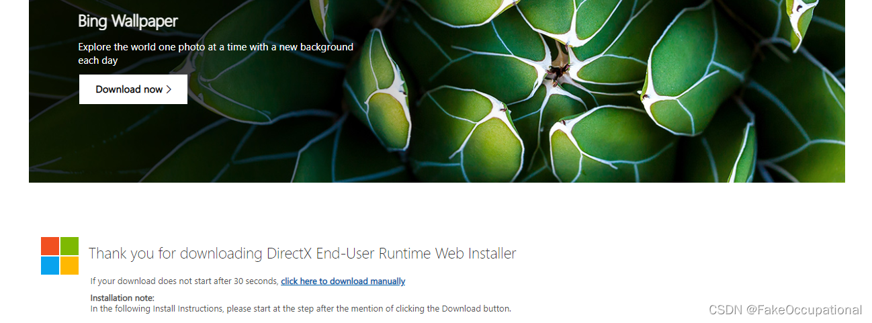Click the white space below the banner
872x323 pixels.
click(x=437, y=208)
